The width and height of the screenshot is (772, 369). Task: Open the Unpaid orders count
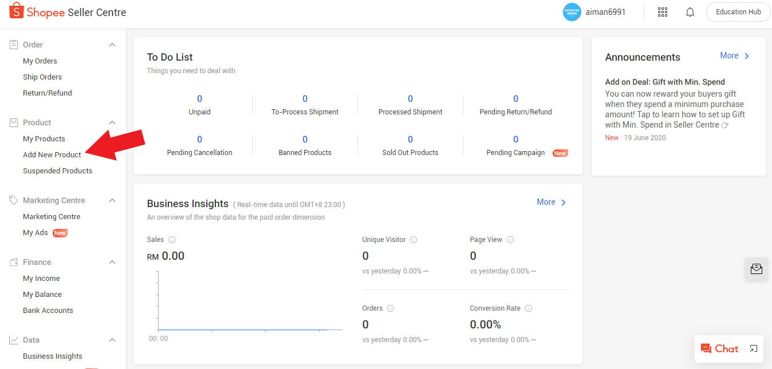(199, 99)
